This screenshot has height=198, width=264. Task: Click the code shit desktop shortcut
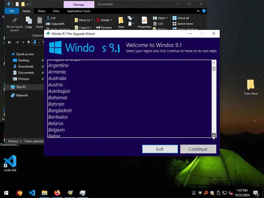coord(10,163)
